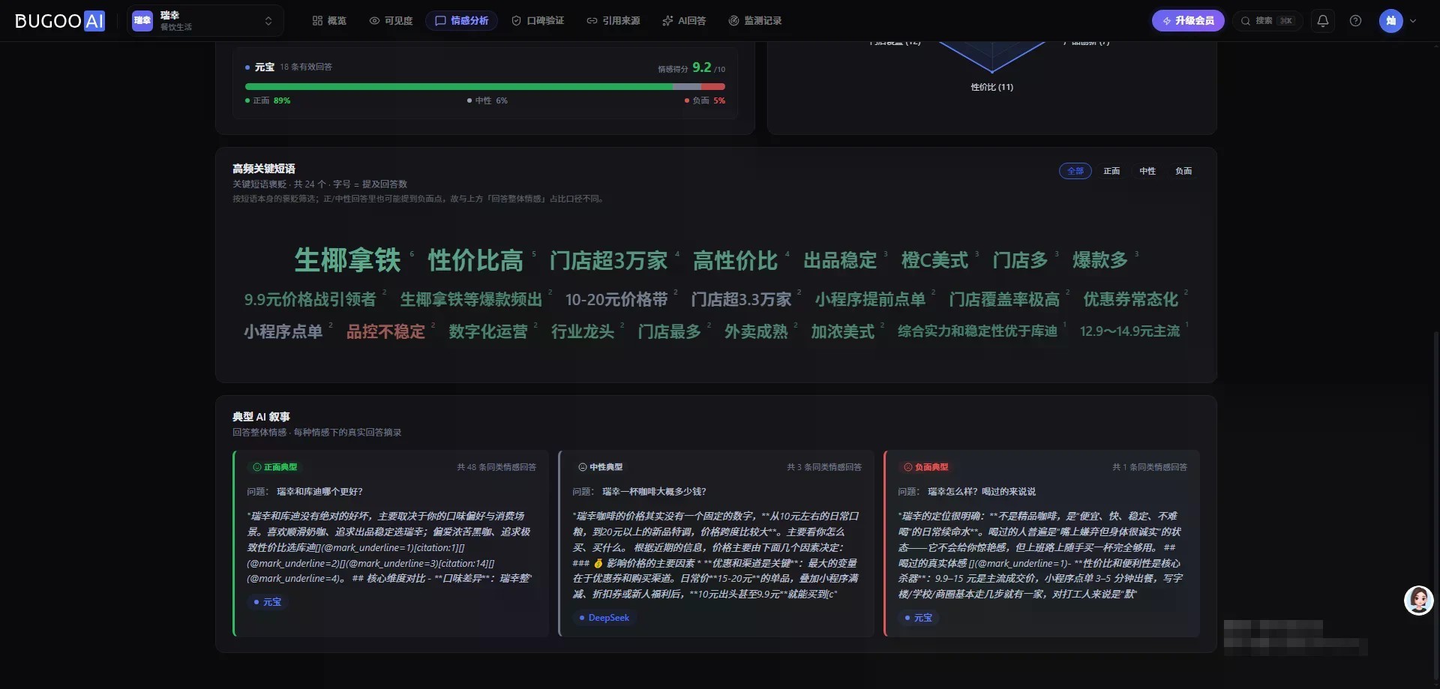
Task: Open the question 瑞幸怎么样?喝过的来说说
Action: click(x=982, y=492)
